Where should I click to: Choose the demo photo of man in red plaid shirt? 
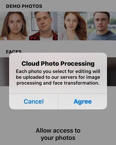coord(43,26)
